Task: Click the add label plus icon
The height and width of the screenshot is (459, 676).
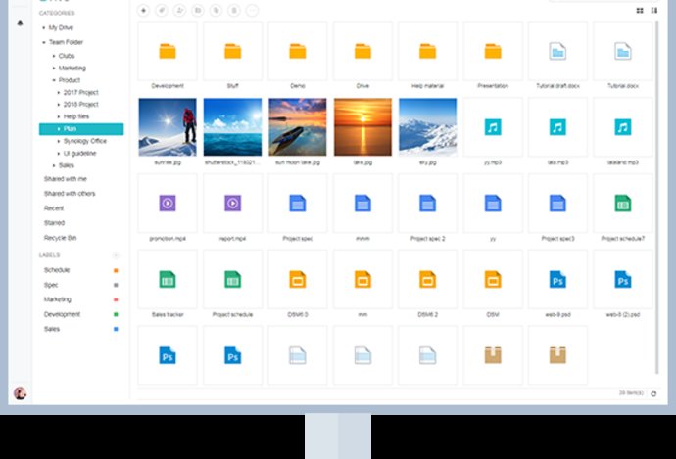Action: point(116,255)
